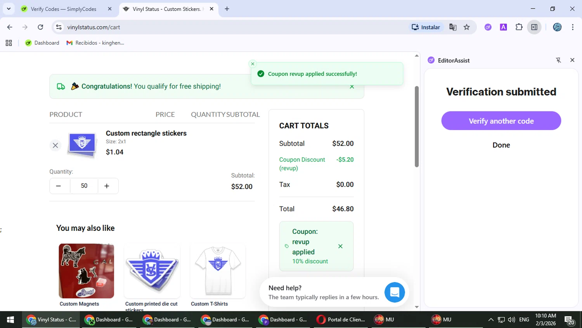Dismiss the coupon applied success toast
Viewport: 582px width, 328px height.
pos(253,64)
